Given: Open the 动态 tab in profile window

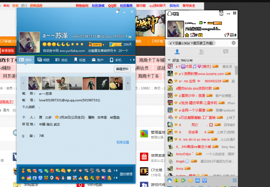Looking at the screenshot, I should pyautogui.click(x=61, y=60).
